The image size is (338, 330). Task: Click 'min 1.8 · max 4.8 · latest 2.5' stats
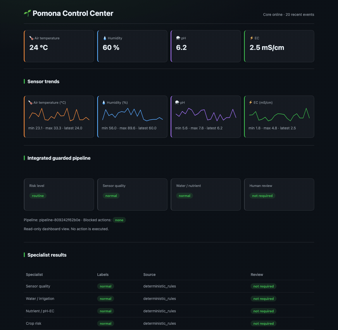coord(272,128)
